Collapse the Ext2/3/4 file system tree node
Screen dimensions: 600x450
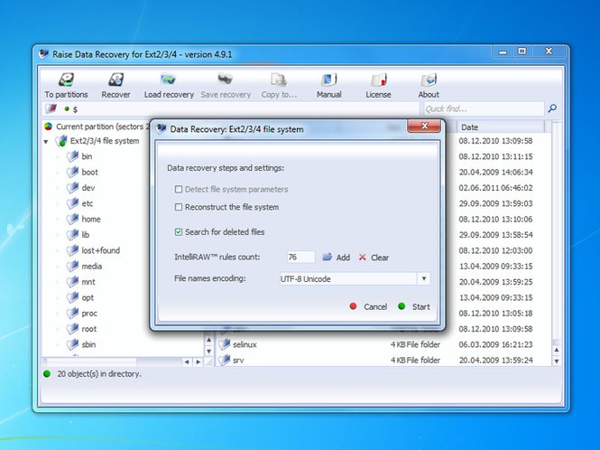tap(46, 142)
